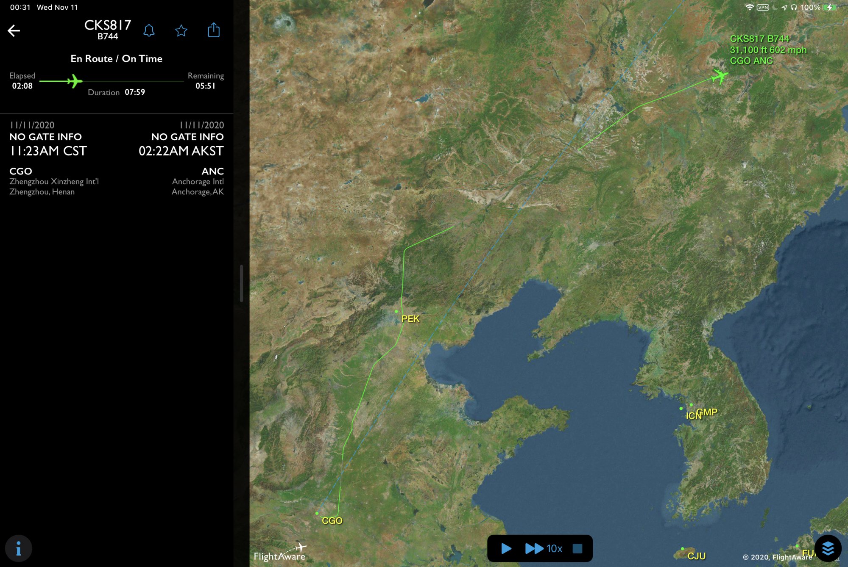The image size is (848, 567).
Task: Tap the flight progress bar plane
Action: pos(75,81)
